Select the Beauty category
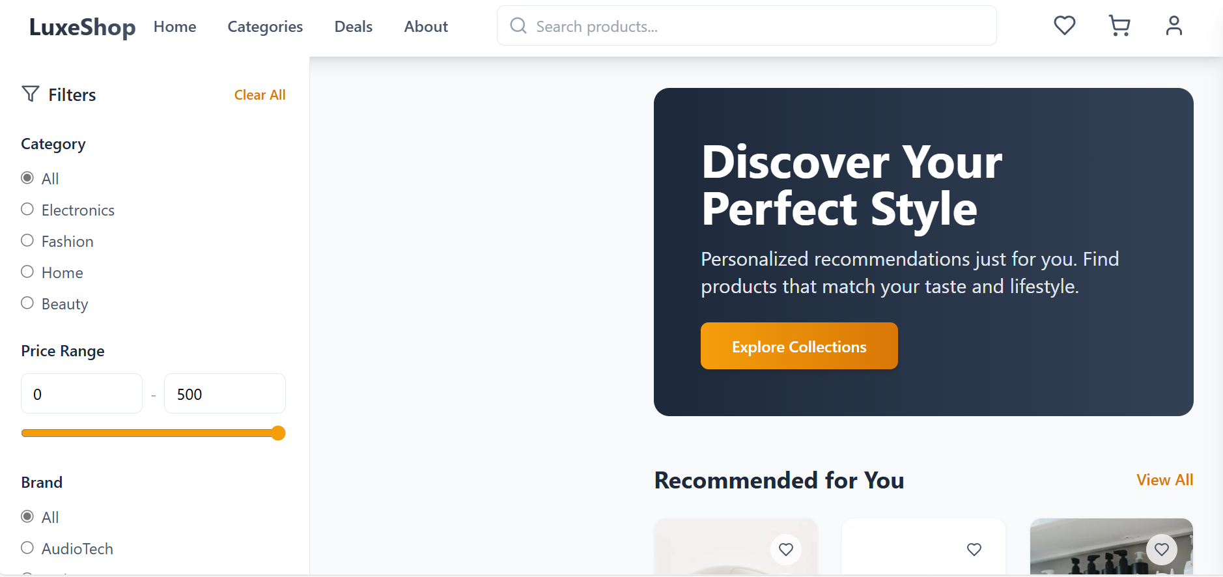 click(x=27, y=302)
